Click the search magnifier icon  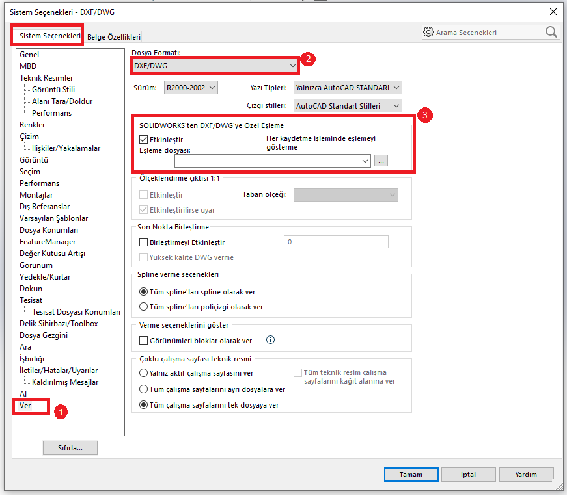tap(551, 32)
